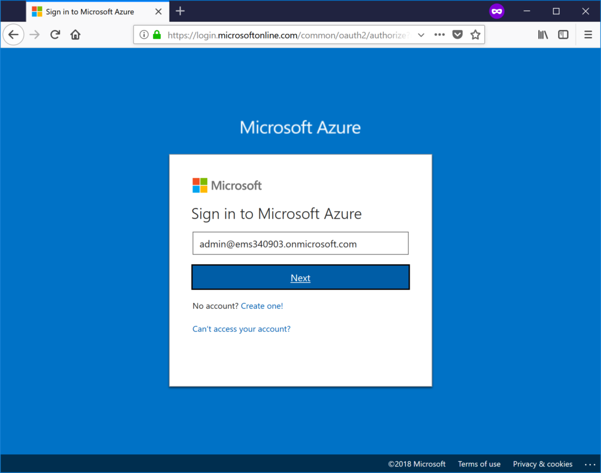This screenshot has height=473, width=601.
Task: Bookmark this page with the star icon
Action: (x=475, y=35)
